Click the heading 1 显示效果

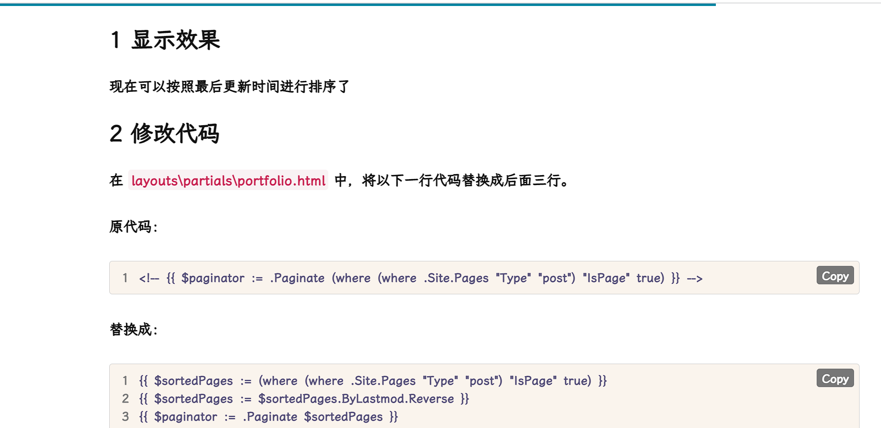(x=165, y=40)
